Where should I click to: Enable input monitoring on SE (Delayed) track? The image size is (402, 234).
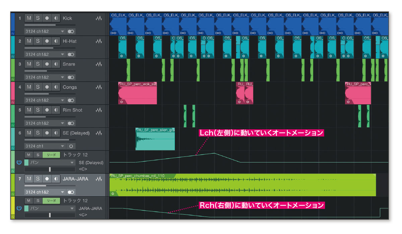tap(56, 133)
